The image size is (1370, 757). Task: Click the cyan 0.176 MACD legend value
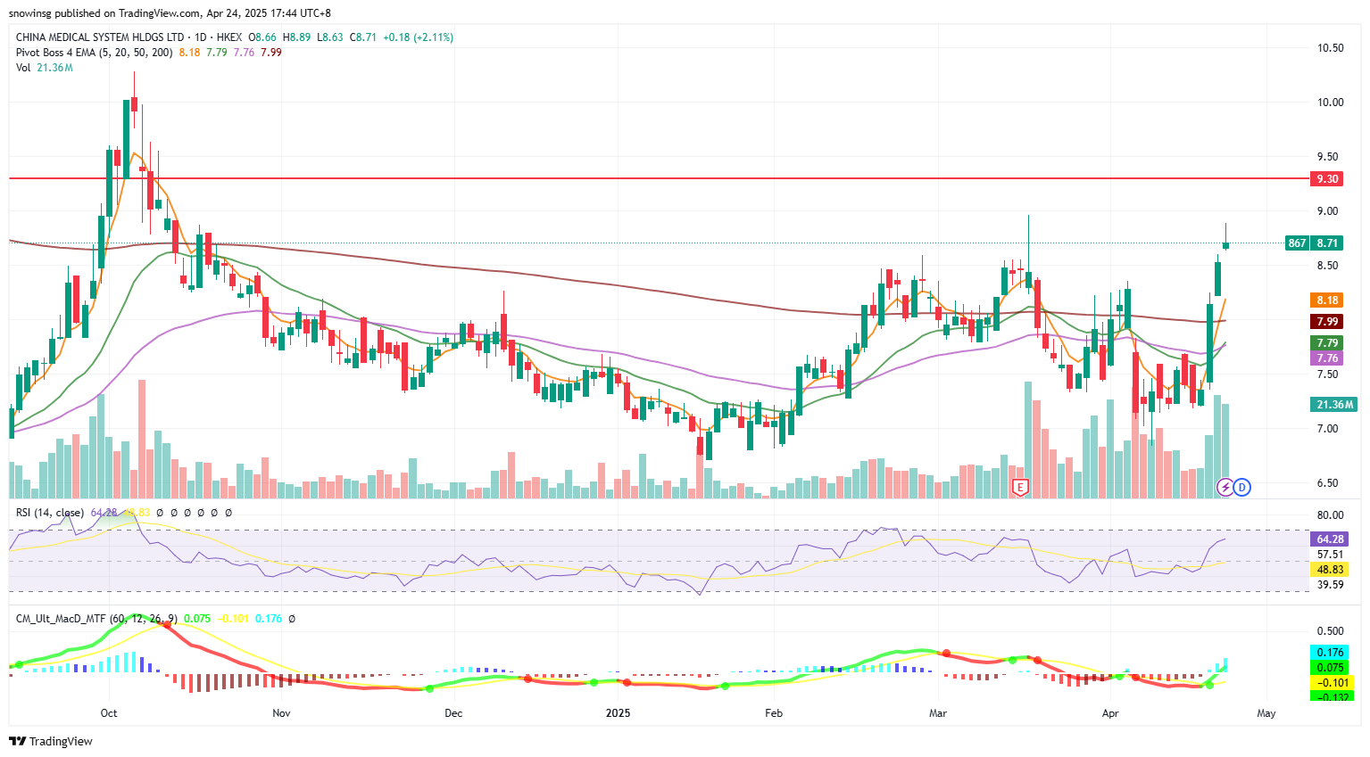pos(268,618)
